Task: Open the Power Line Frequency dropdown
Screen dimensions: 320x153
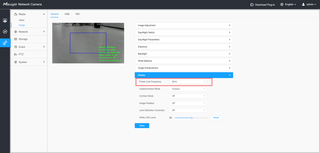Action: click(x=188, y=82)
